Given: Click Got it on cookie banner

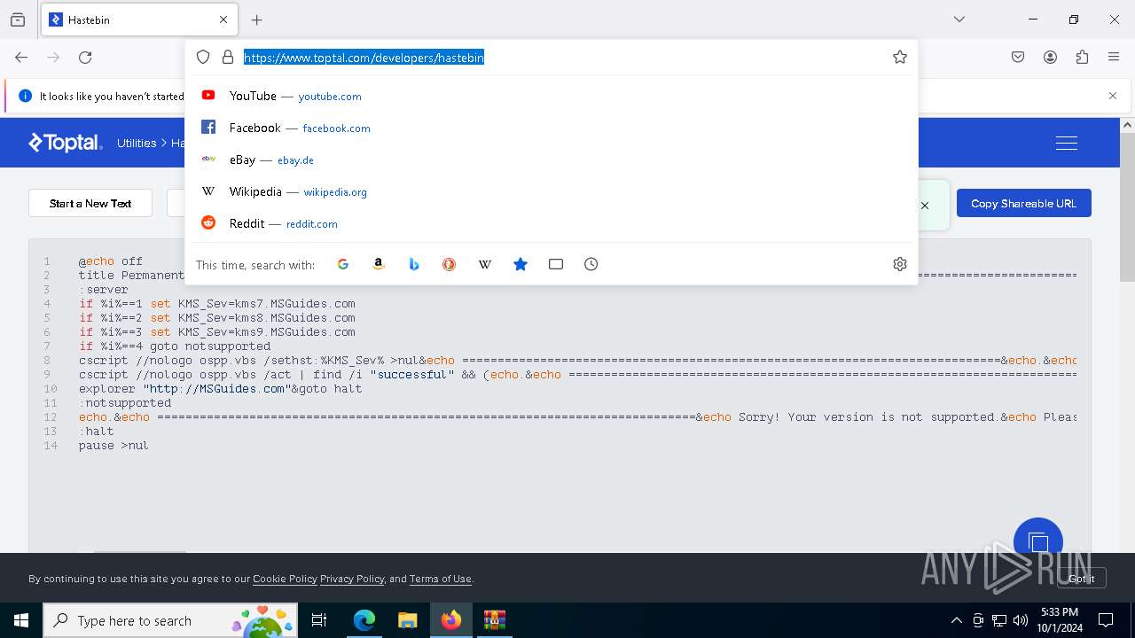Looking at the screenshot, I should click(1082, 578).
